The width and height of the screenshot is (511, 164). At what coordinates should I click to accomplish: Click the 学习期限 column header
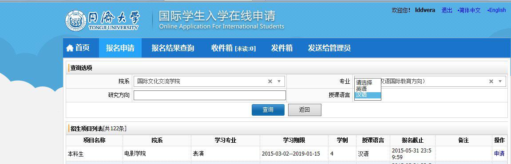[294, 140]
